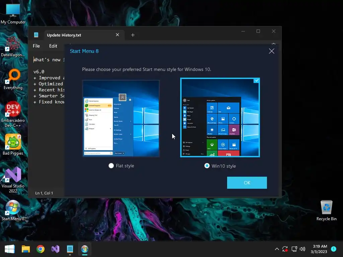Switch to Start Menu 8 in the taskbar

tap(85, 249)
